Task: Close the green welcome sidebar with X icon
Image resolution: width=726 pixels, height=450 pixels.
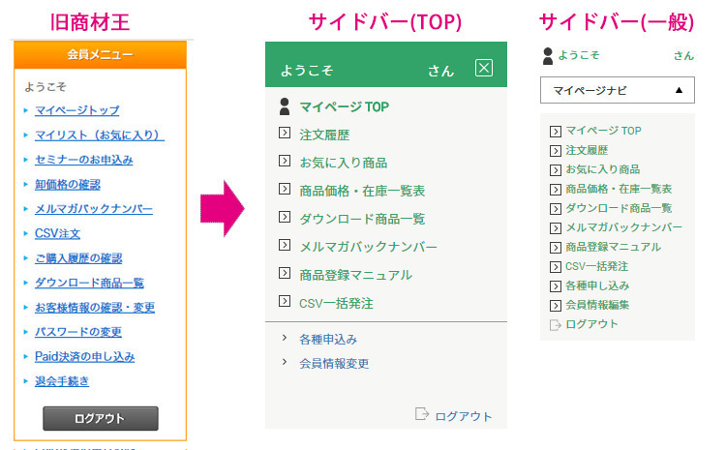Action: click(x=483, y=68)
